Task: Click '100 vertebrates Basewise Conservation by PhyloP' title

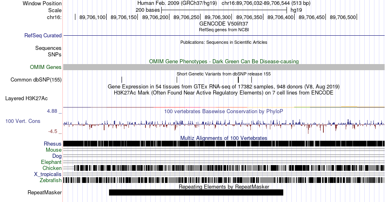Action: pyautogui.click(x=224, y=111)
